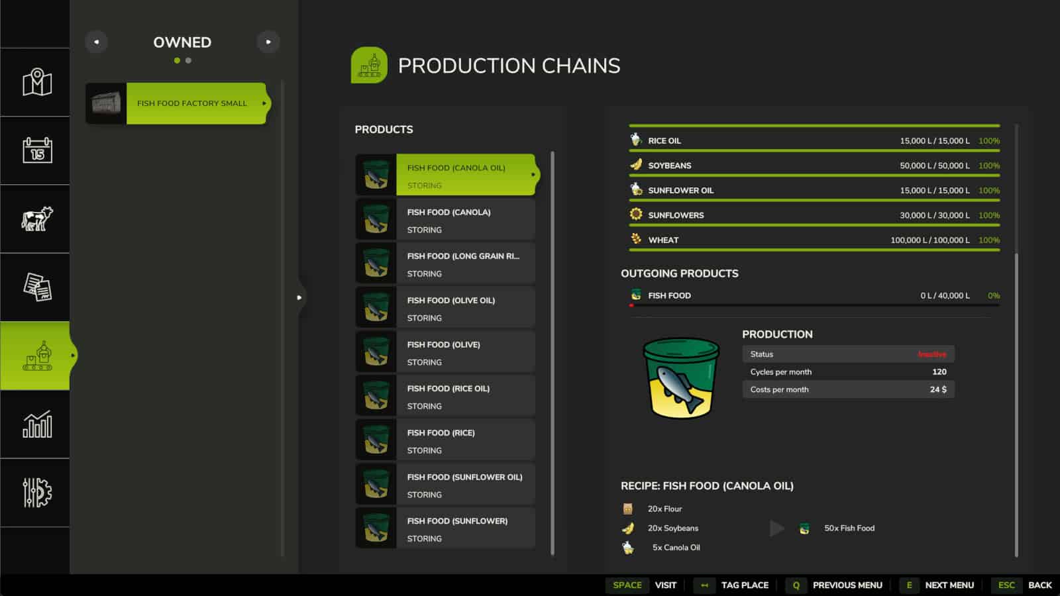
Task: Open the statistics chart sidebar icon
Action: coord(36,424)
